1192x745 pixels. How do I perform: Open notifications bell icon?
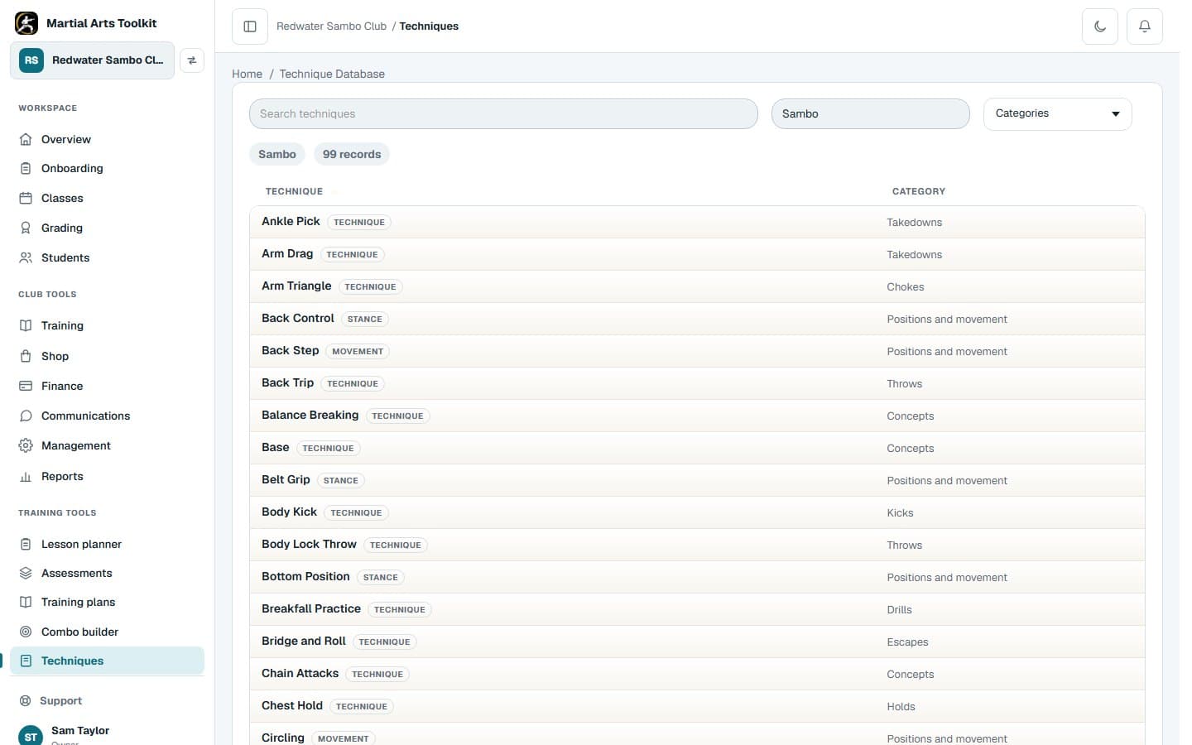click(1145, 26)
